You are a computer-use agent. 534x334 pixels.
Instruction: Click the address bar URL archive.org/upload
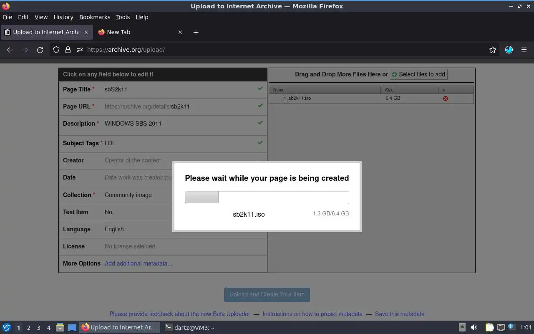point(126,50)
